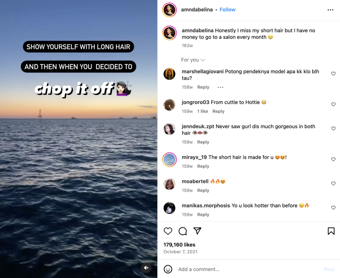Reply to moabertell's comment
Viewport: 340px width, 278px height.
click(x=203, y=190)
